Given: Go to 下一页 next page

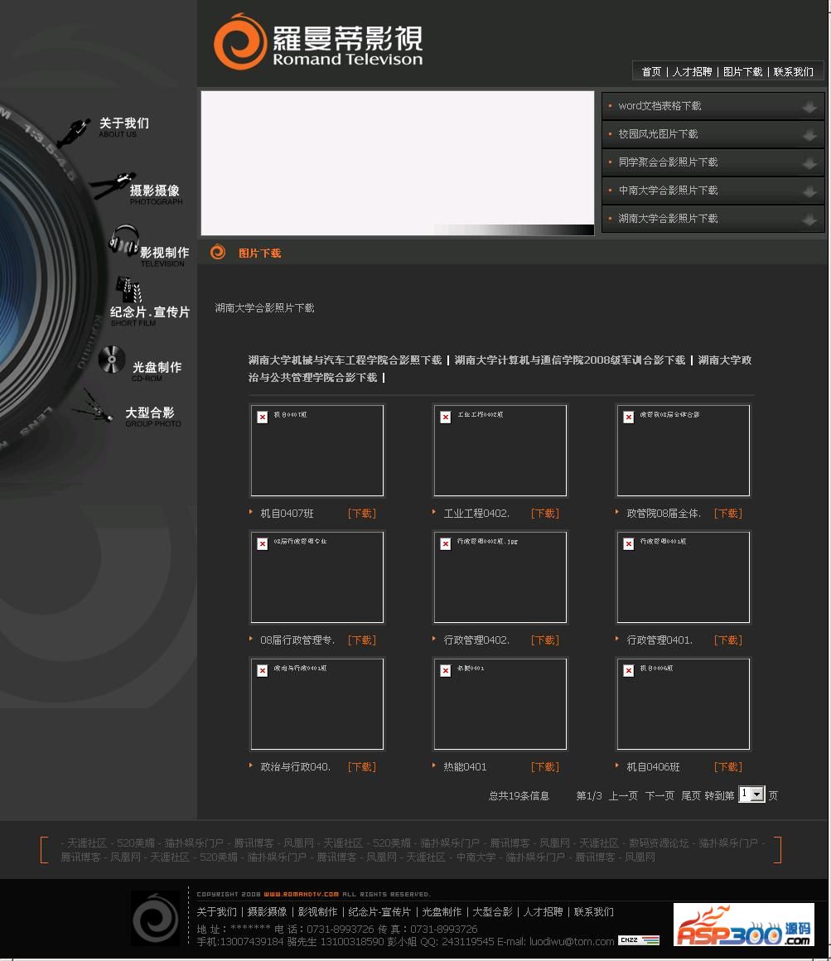Looking at the screenshot, I should click(659, 796).
